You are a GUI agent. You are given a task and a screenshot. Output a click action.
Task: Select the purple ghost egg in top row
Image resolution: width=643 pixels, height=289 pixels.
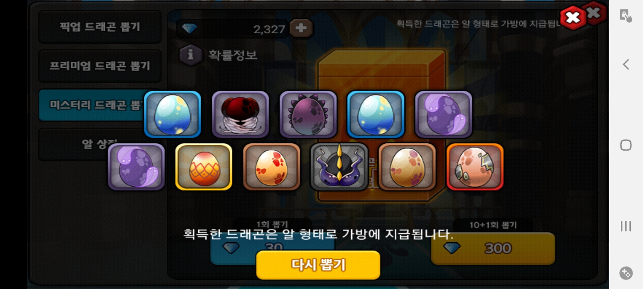[x=443, y=114]
